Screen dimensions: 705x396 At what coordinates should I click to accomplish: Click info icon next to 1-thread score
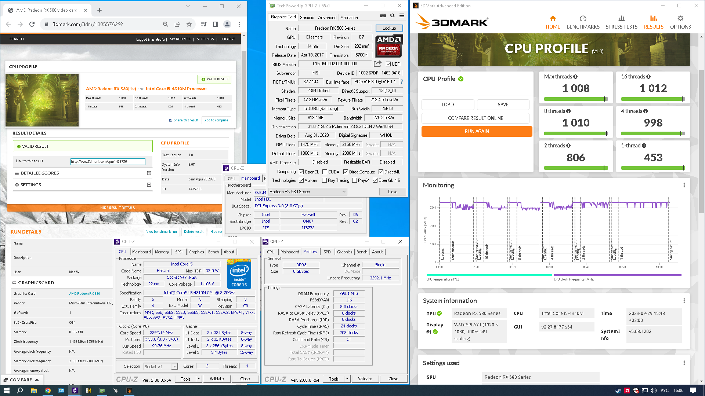click(644, 146)
